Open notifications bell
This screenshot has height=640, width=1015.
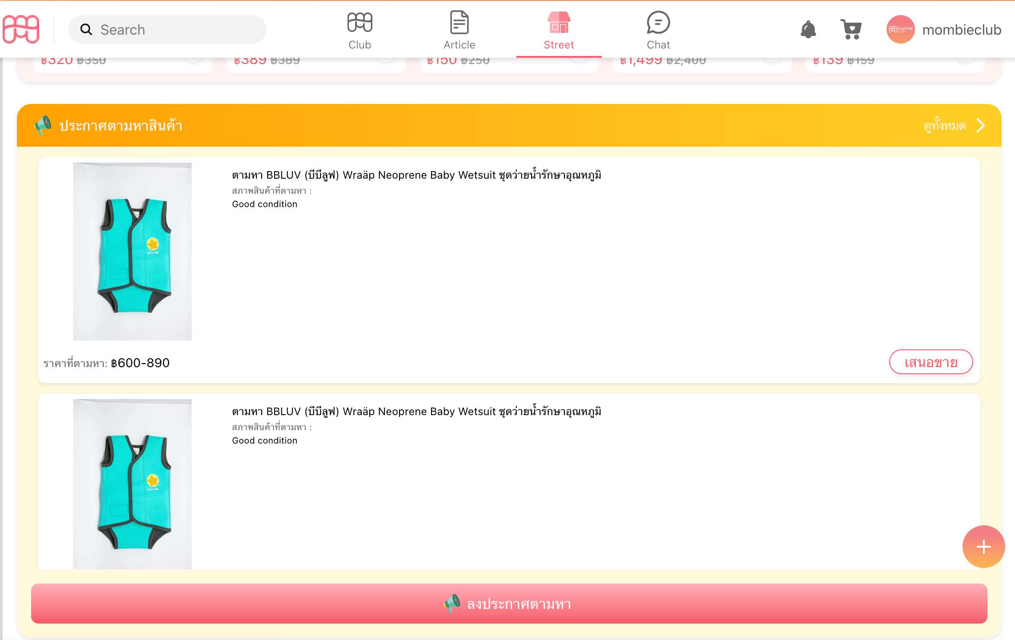pyautogui.click(x=808, y=30)
